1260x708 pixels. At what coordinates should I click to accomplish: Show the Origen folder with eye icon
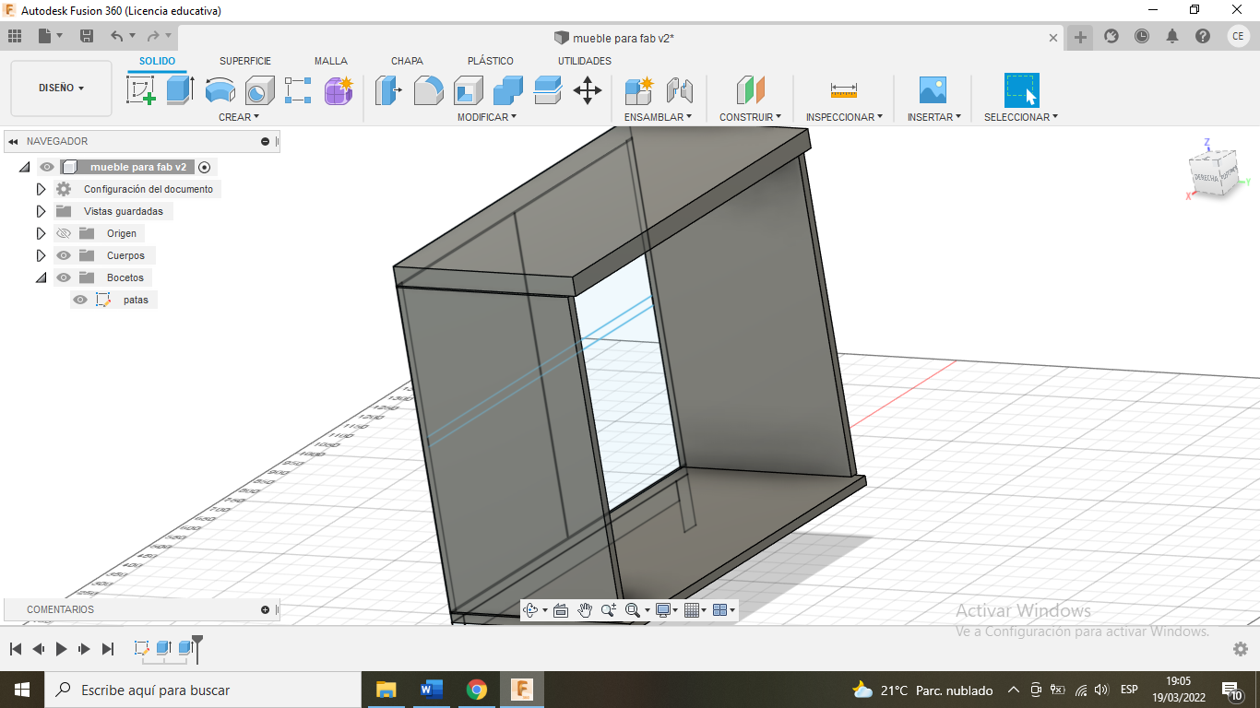click(x=64, y=233)
